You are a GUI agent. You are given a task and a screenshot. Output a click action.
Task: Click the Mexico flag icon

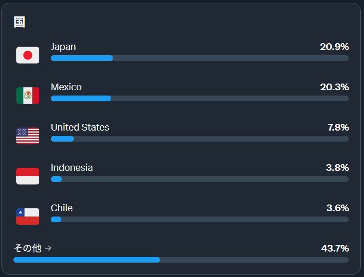coord(28,96)
